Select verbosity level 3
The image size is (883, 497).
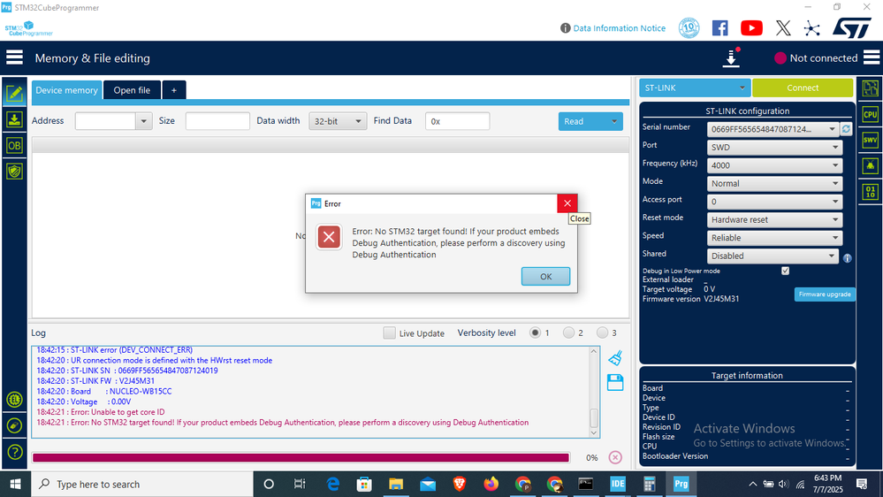pos(603,333)
